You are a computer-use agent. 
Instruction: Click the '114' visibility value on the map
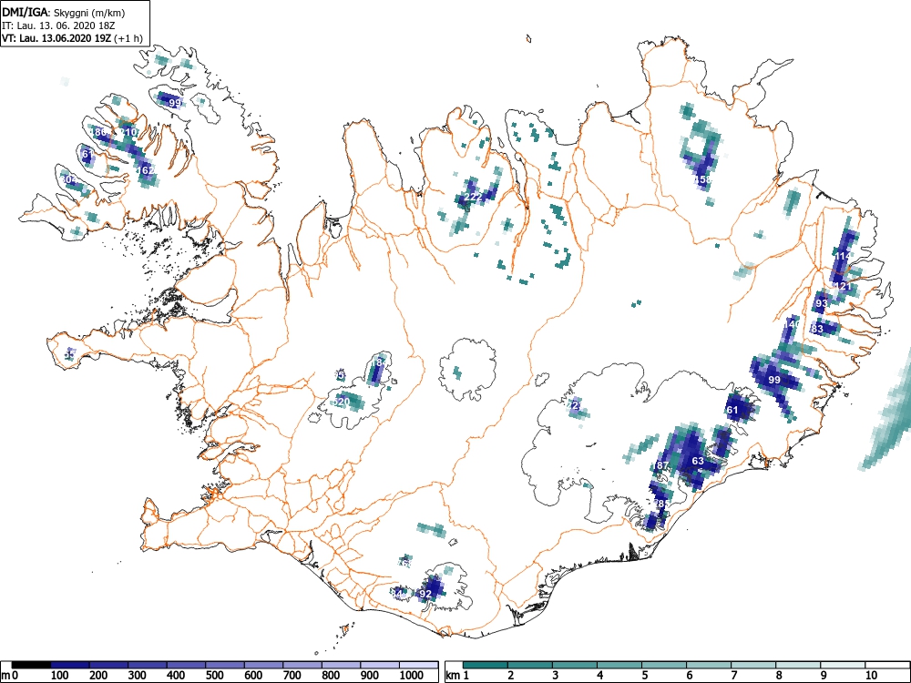pyautogui.click(x=843, y=256)
